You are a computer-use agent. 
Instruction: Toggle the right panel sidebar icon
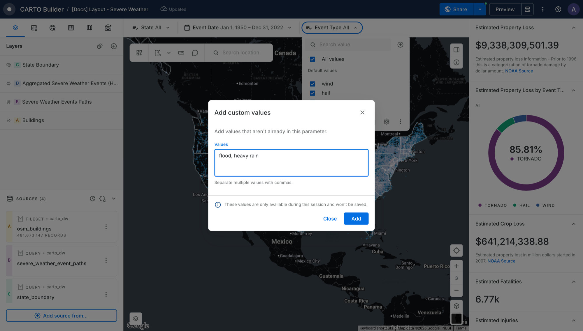click(x=456, y=49)
